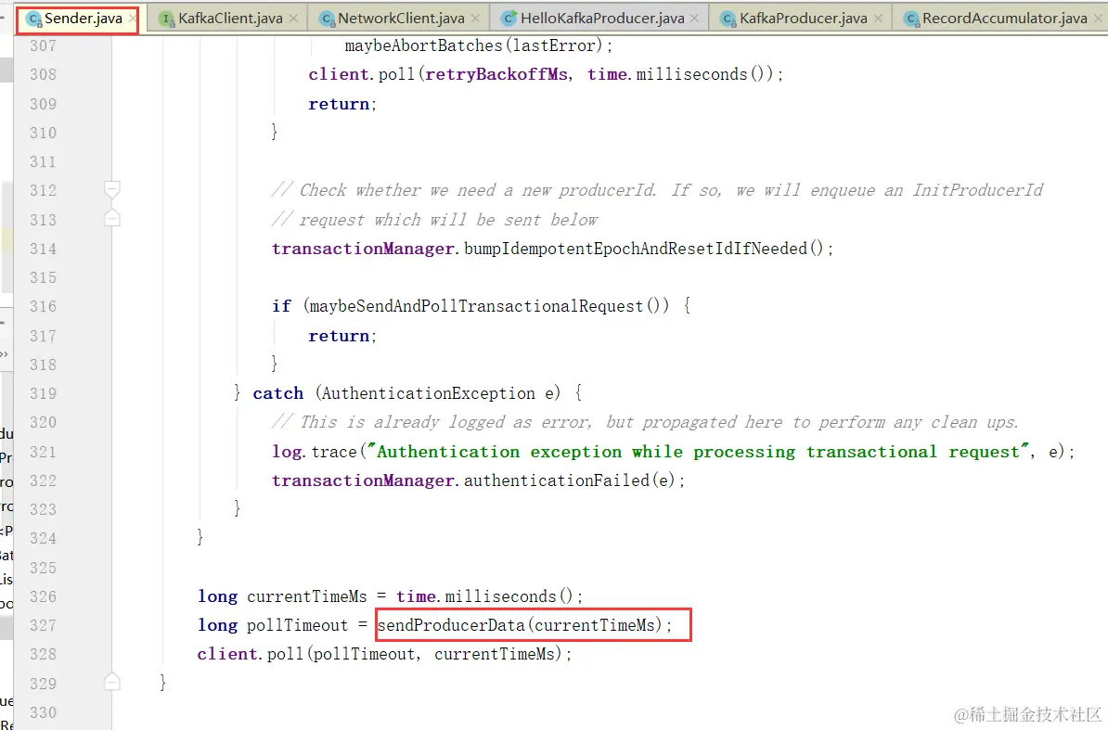Click line number 327 in the gutter
Screen dimensions: 1108x730
pos(43,625)
